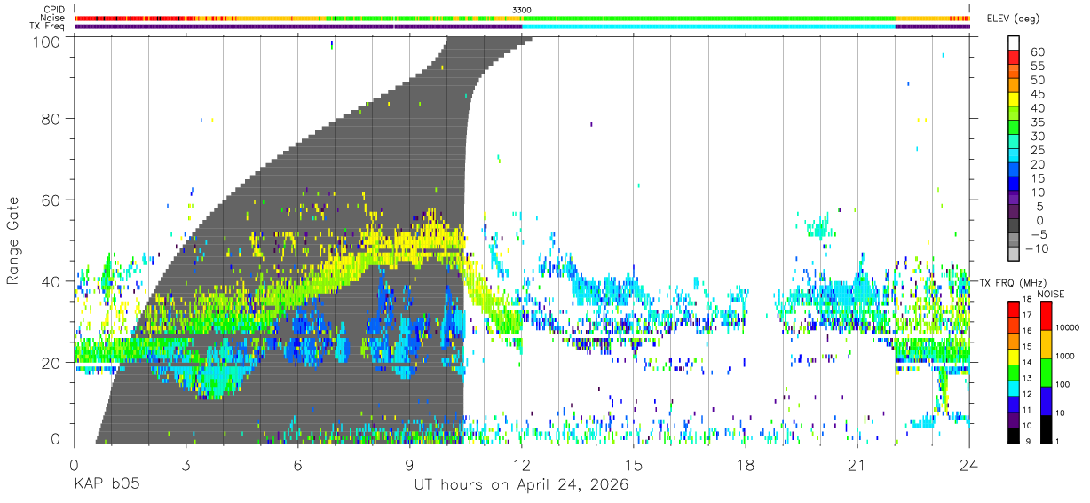Click the '16' label on TX FRQ colorbar
The width and height of the screenshot is (1090, 503).
(1027, 331)
